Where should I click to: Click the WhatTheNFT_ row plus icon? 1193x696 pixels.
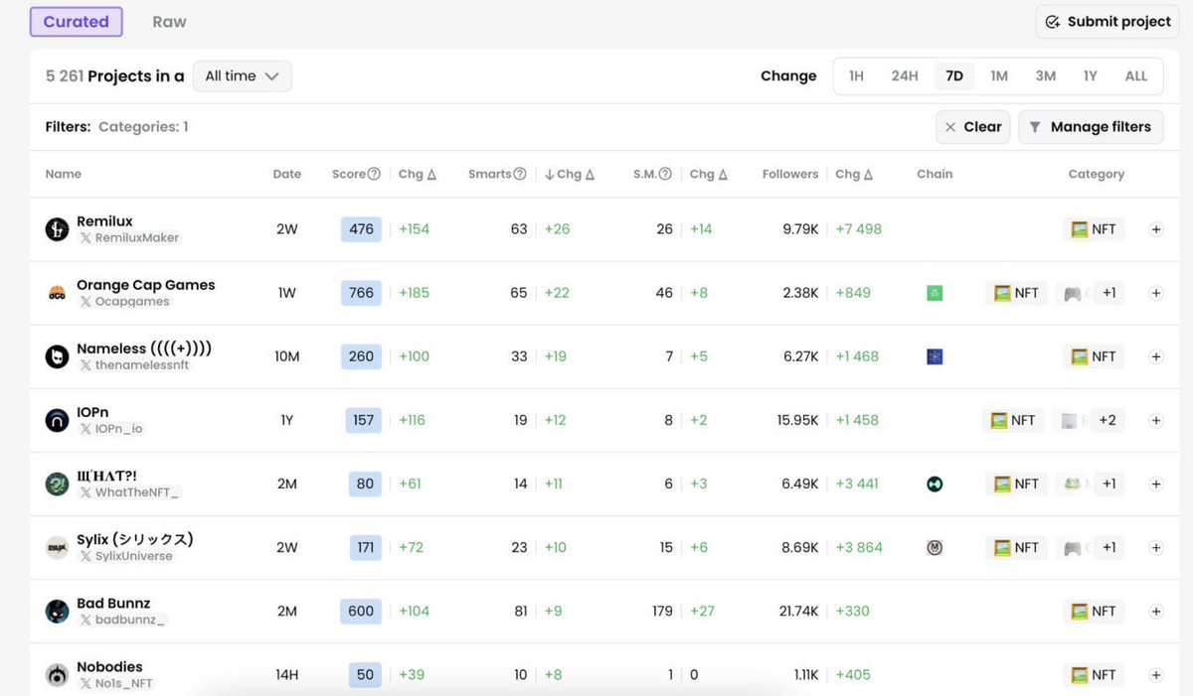click(1156, 484)
